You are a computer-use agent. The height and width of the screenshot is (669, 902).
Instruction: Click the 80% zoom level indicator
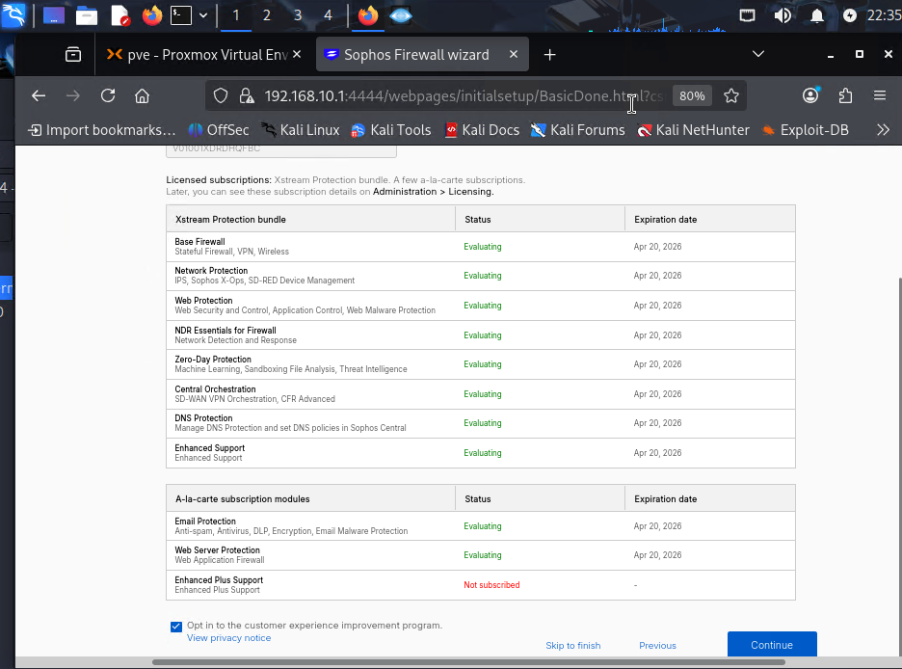coord(692,95)
